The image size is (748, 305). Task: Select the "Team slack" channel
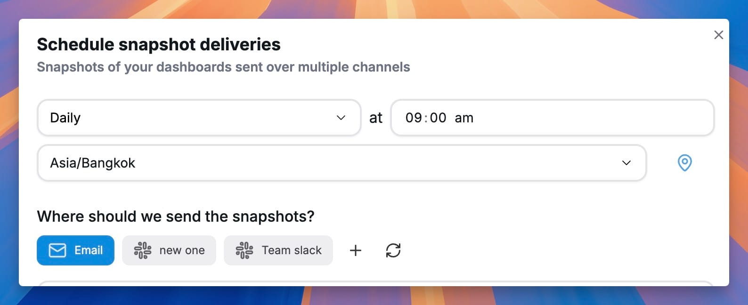(x=278, y=250)
